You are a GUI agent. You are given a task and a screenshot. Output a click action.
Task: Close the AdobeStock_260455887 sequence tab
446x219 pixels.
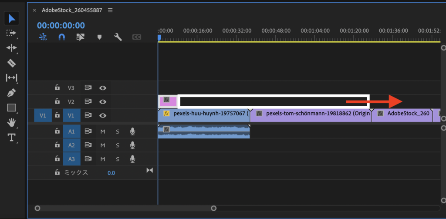click(34, 10)
